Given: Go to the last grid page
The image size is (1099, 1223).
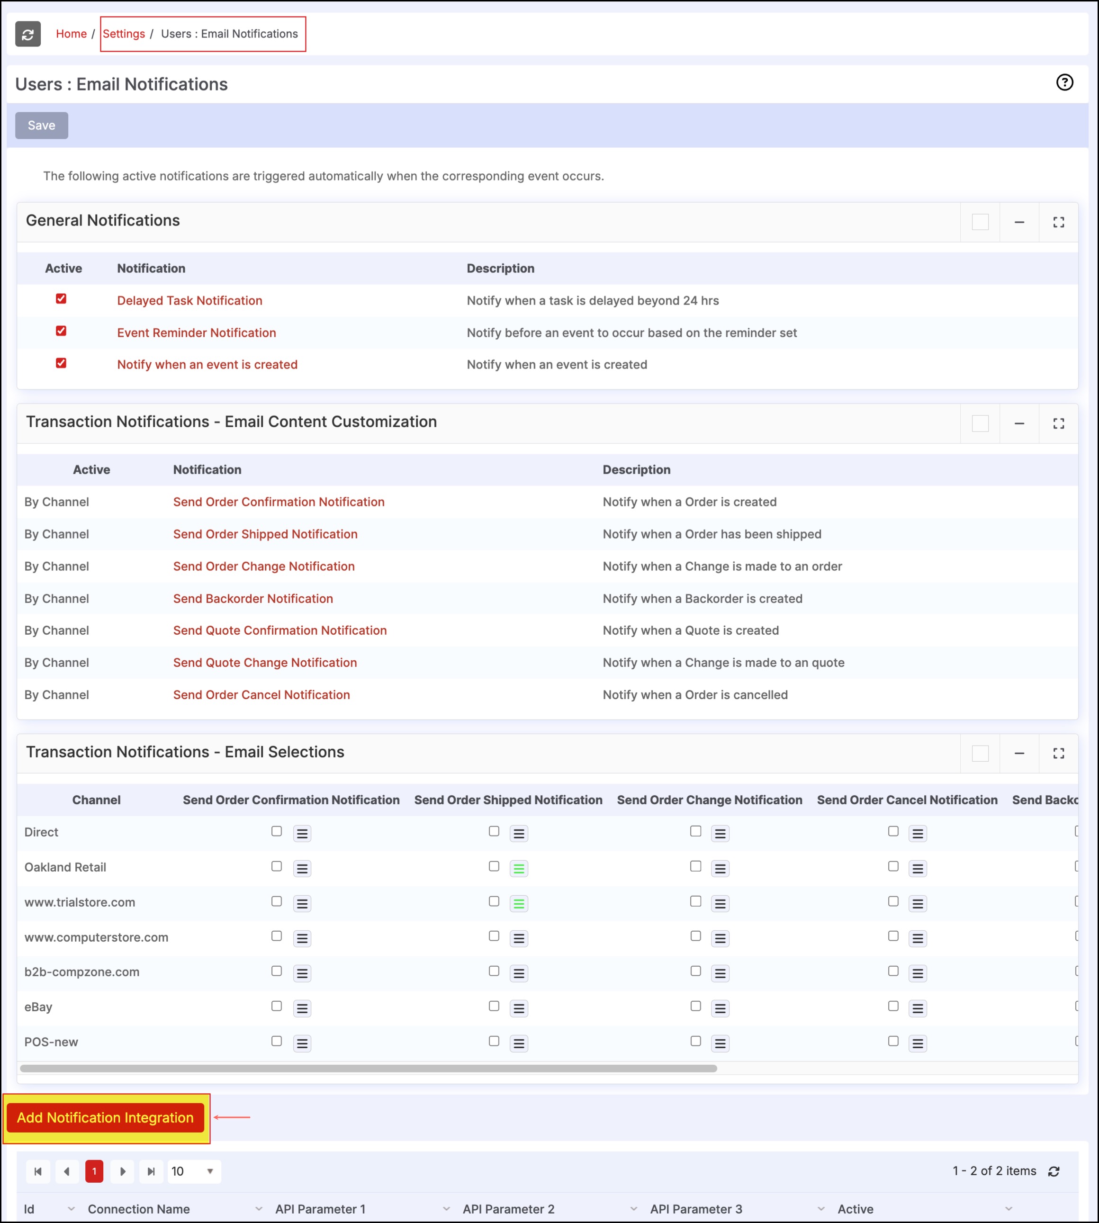Looking at the screenshot, I should (151, 1171).
